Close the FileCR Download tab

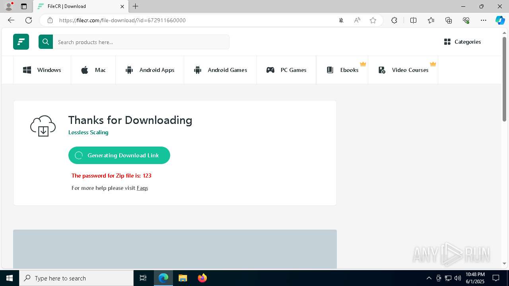coord(122,6)
